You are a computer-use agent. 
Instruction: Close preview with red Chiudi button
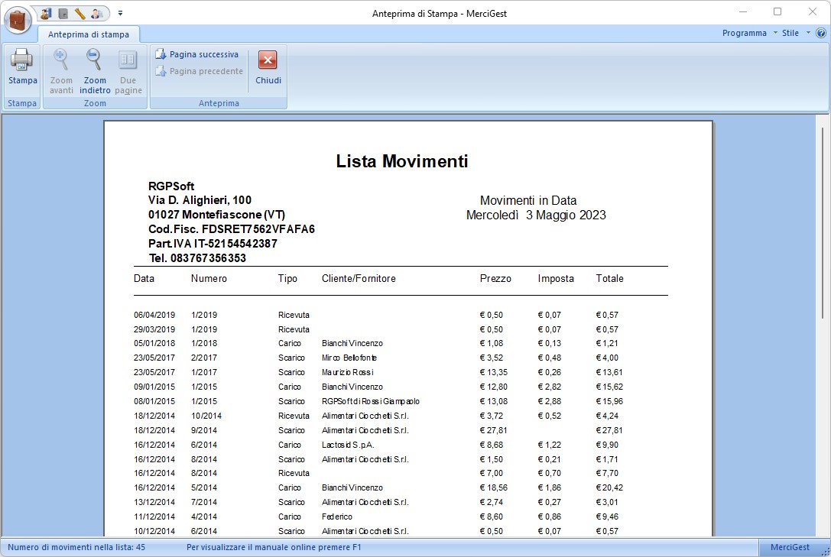pyautogui.click(x=268, y=66)
